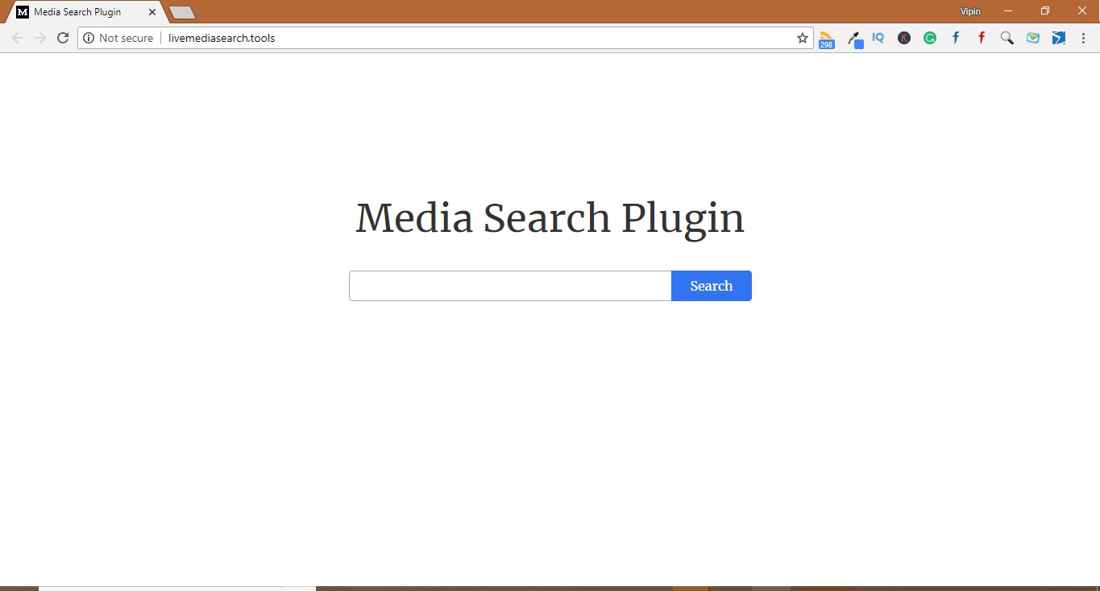Toggle the bookmark star for this page

coord(802,37)
